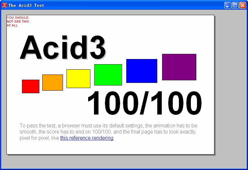Click the red colored box
The height and width of the screenshot is (170, 248).
point(31,86)
